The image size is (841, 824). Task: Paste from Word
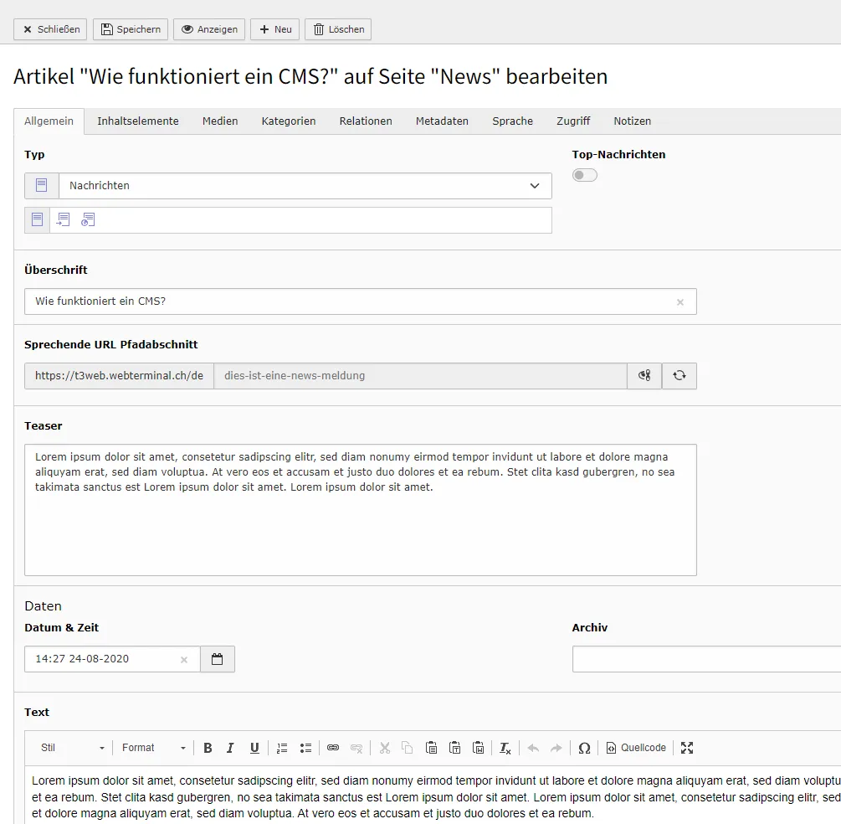click(x=479, y=748)
